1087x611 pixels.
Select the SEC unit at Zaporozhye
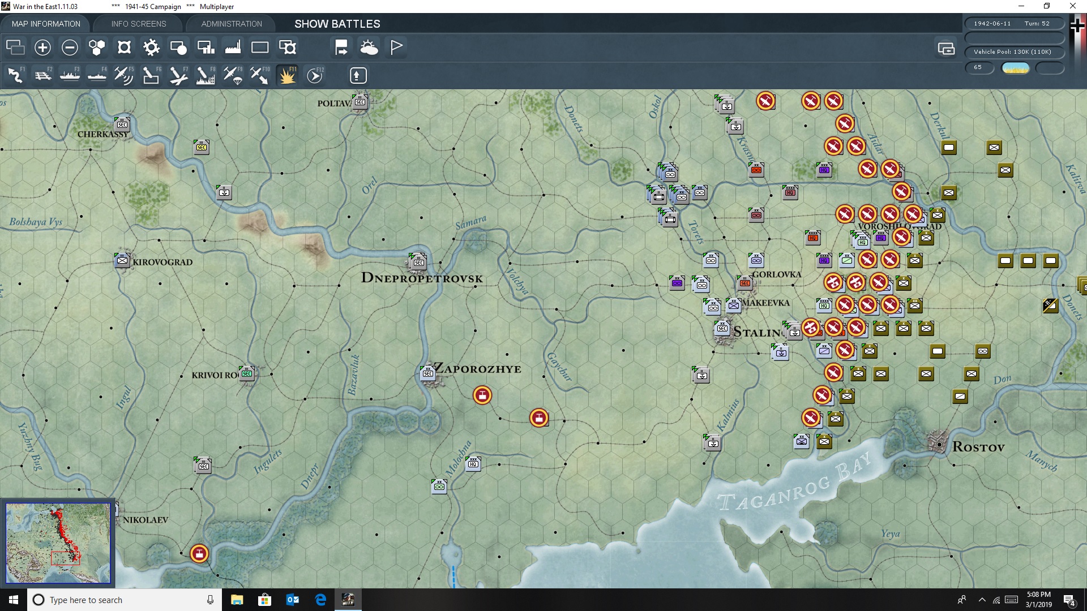coord(428,373)
